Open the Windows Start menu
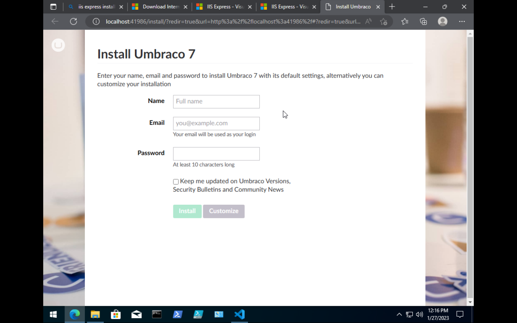The image size is (517, 323). point(53,315)
